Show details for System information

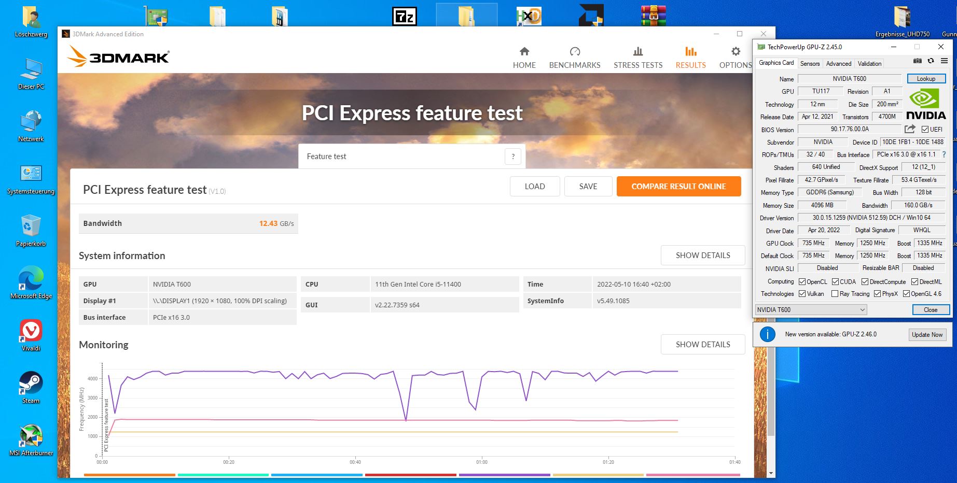[x=703, y=255]
